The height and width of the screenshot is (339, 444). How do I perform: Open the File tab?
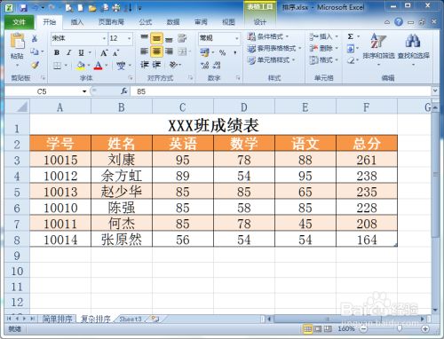[x=20, y=22]
